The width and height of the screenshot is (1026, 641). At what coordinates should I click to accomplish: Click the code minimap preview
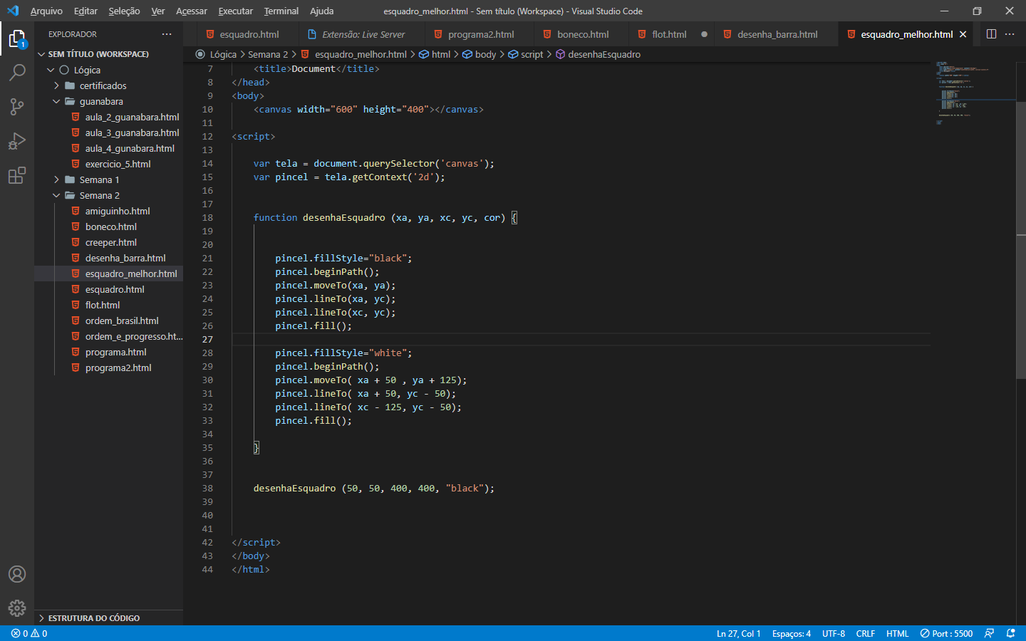coord(973,93)
